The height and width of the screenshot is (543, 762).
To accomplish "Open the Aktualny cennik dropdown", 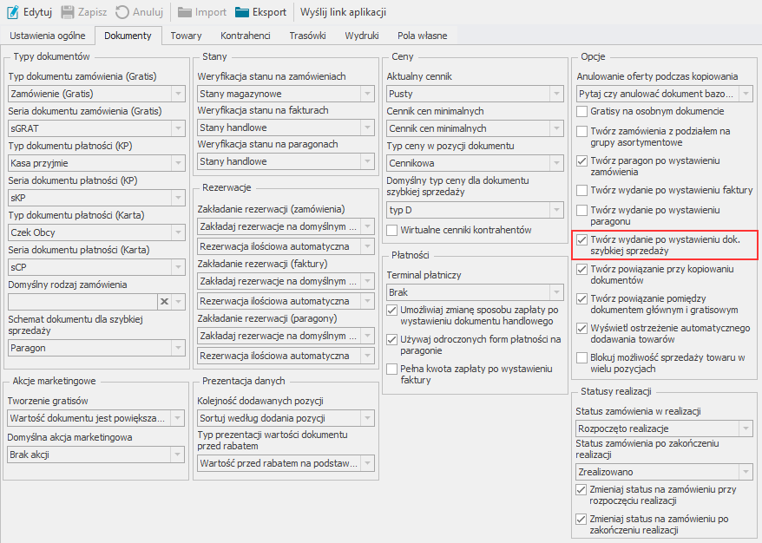I will coord(556,93).
